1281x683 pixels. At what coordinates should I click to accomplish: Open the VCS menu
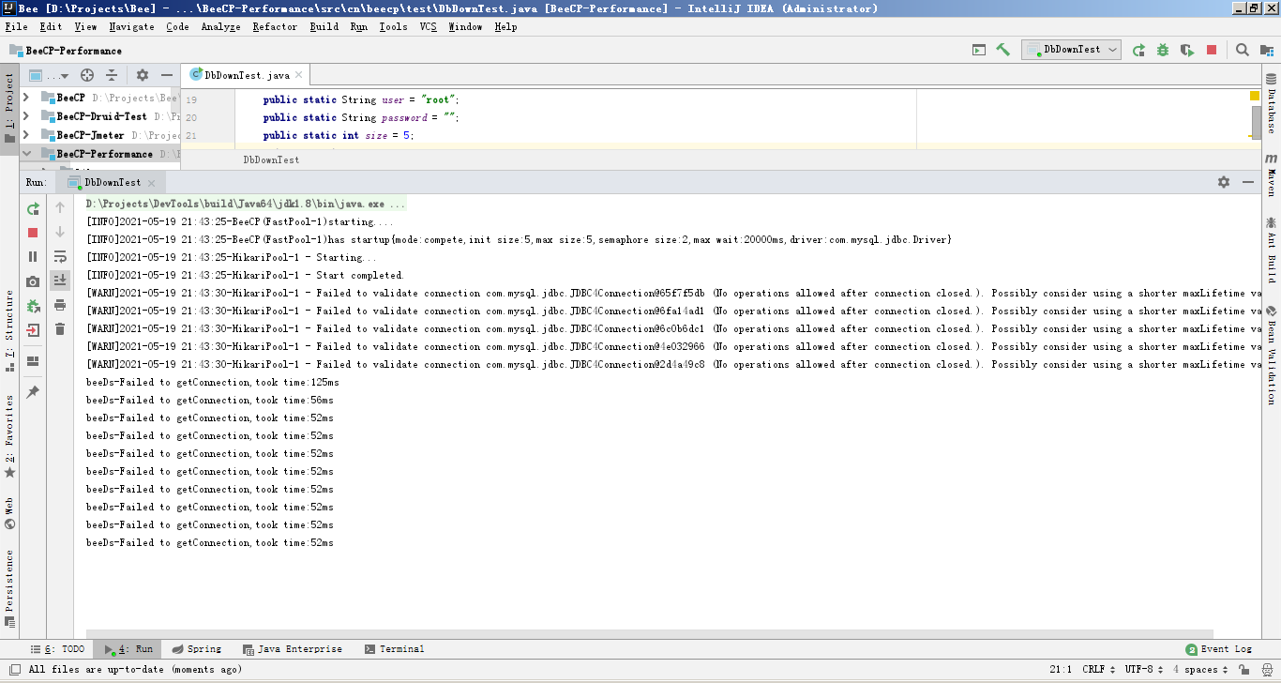point(428,26)
